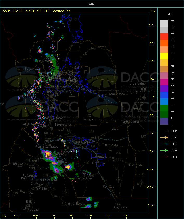Click the S.Geronimo map label

click(x=137, y=83)
